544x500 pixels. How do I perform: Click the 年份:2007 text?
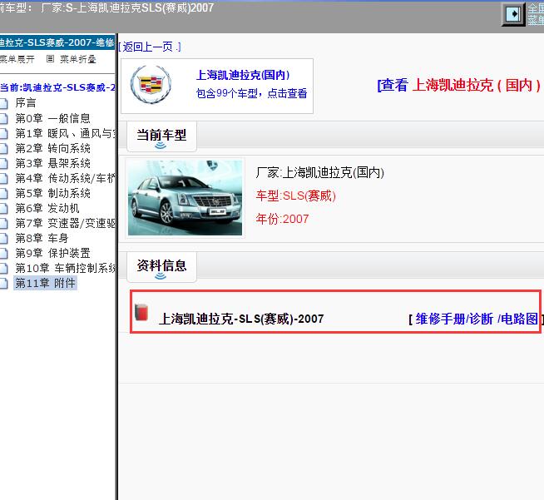(x=282, y=219)
